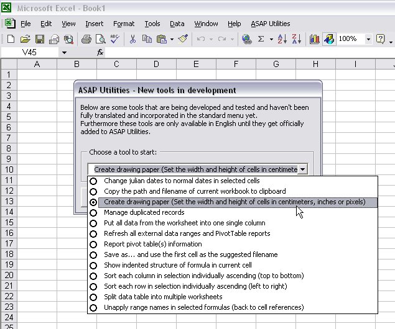This screenshot has width=395, height=329.
Task: Click the New workbook icon
Action: pos(11,39)
